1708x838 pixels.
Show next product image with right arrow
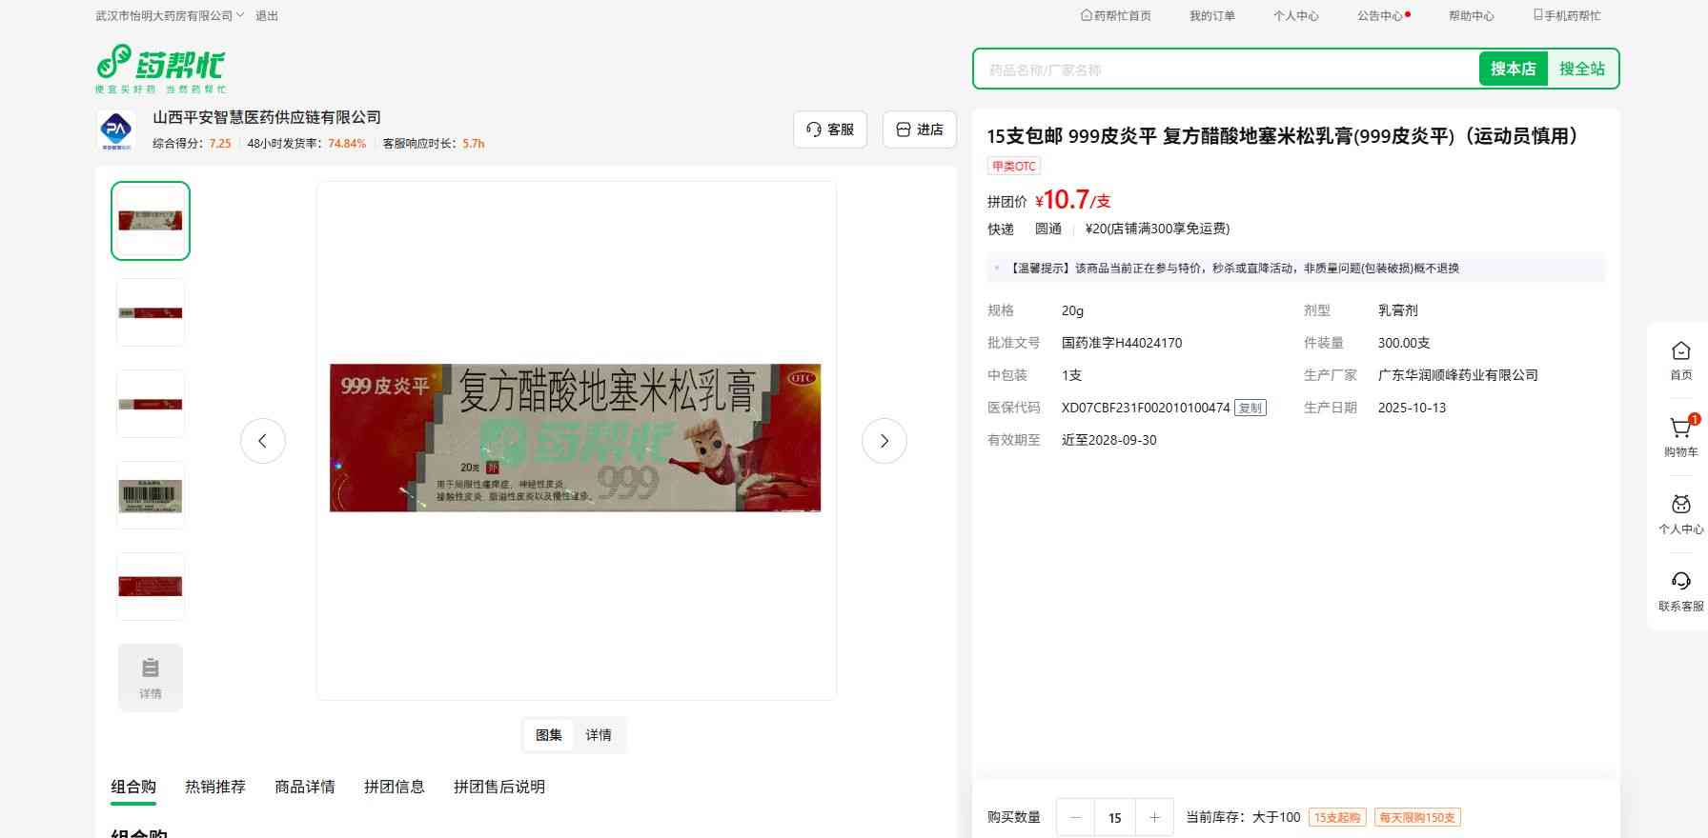(x=884, y=441)
